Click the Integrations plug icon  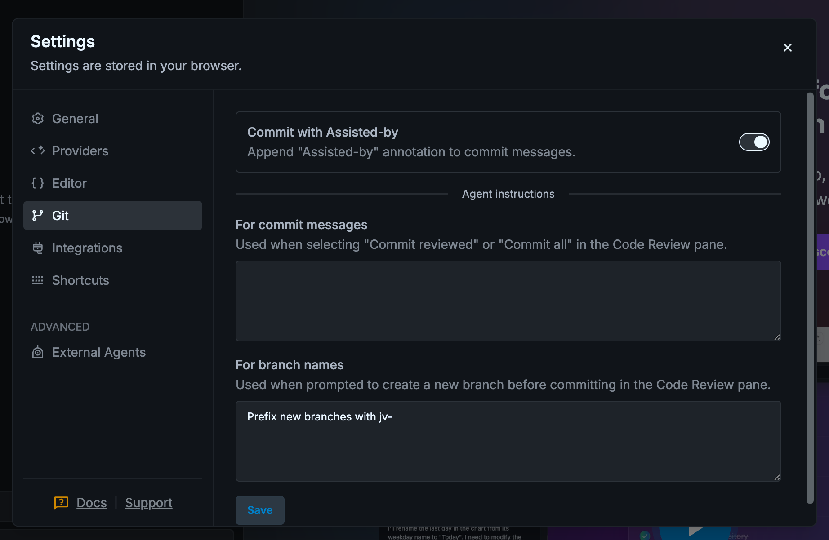(38, 248)
